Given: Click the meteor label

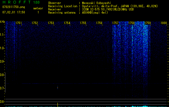Looking at the screenshot, I should pos(38,8).
